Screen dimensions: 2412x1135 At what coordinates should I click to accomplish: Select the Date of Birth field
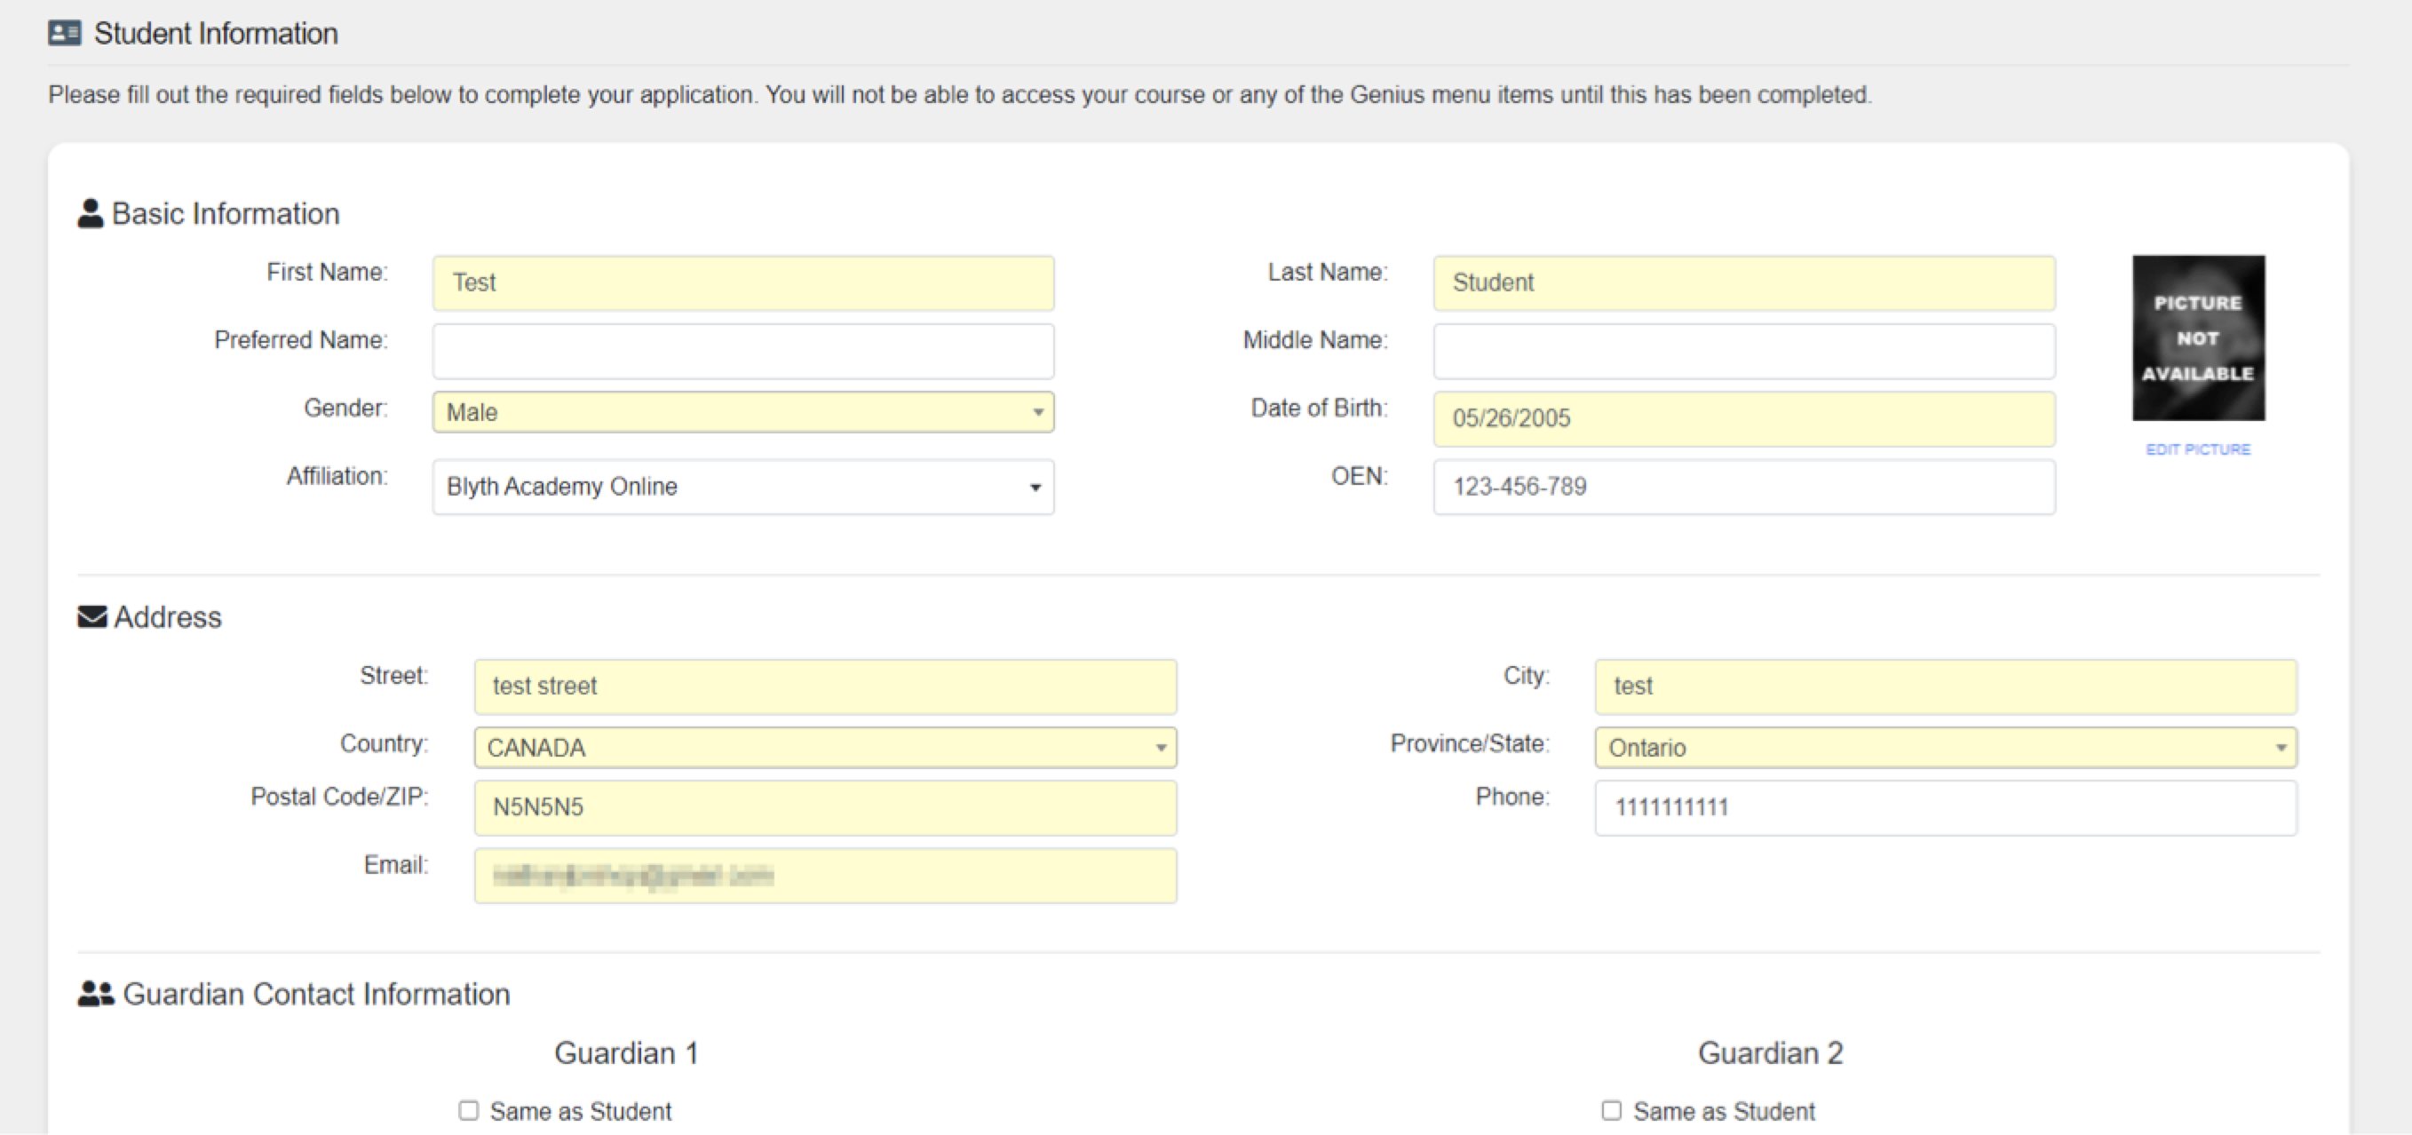coord(1743,418)
